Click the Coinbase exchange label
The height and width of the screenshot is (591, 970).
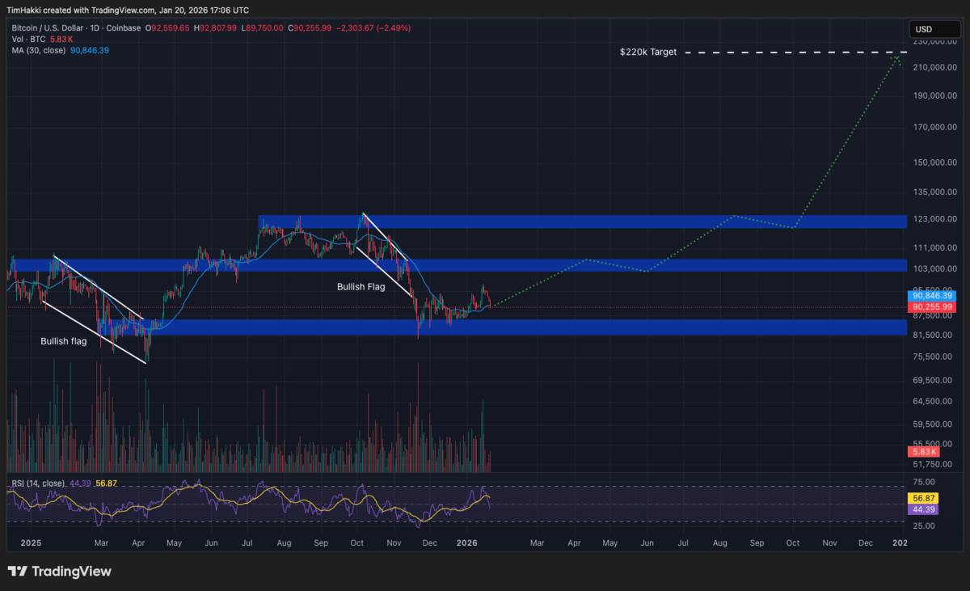point(123,27)
